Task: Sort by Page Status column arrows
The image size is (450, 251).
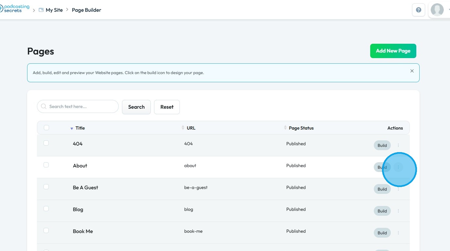Action: [285, 128]
